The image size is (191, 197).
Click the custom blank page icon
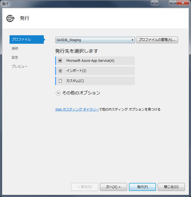pos(60,81)
